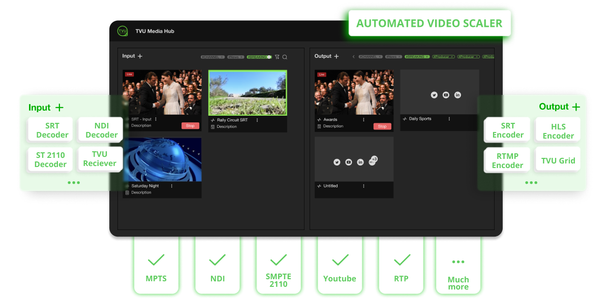Screen dimensions: 610x299
Task: Click the Twitter icon on Daily Sports
Action: click(434, 95)
